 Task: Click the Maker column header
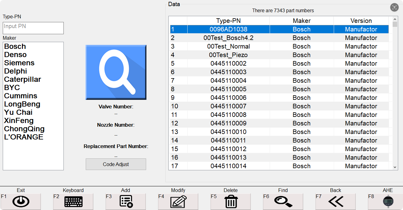coord(301,20)
